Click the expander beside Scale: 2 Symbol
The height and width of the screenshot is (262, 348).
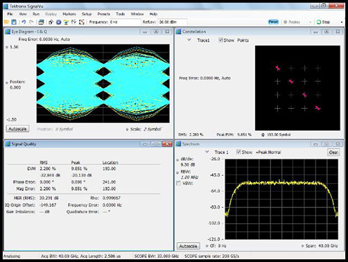pos(127,130)
